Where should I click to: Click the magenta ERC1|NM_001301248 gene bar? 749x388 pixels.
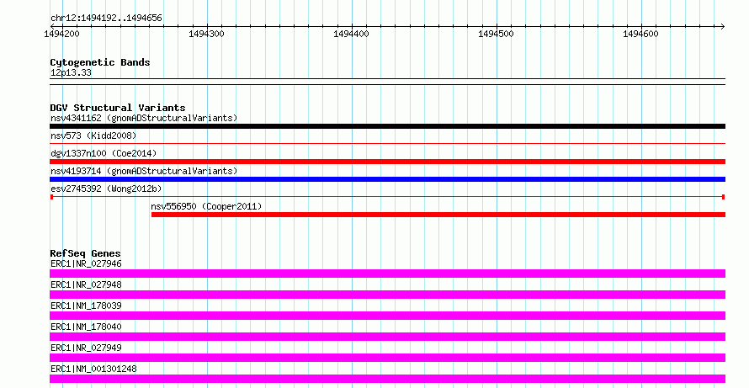(387, 379)
